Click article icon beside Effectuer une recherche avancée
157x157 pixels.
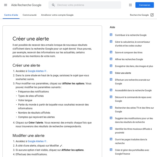[x=111, y=79]
